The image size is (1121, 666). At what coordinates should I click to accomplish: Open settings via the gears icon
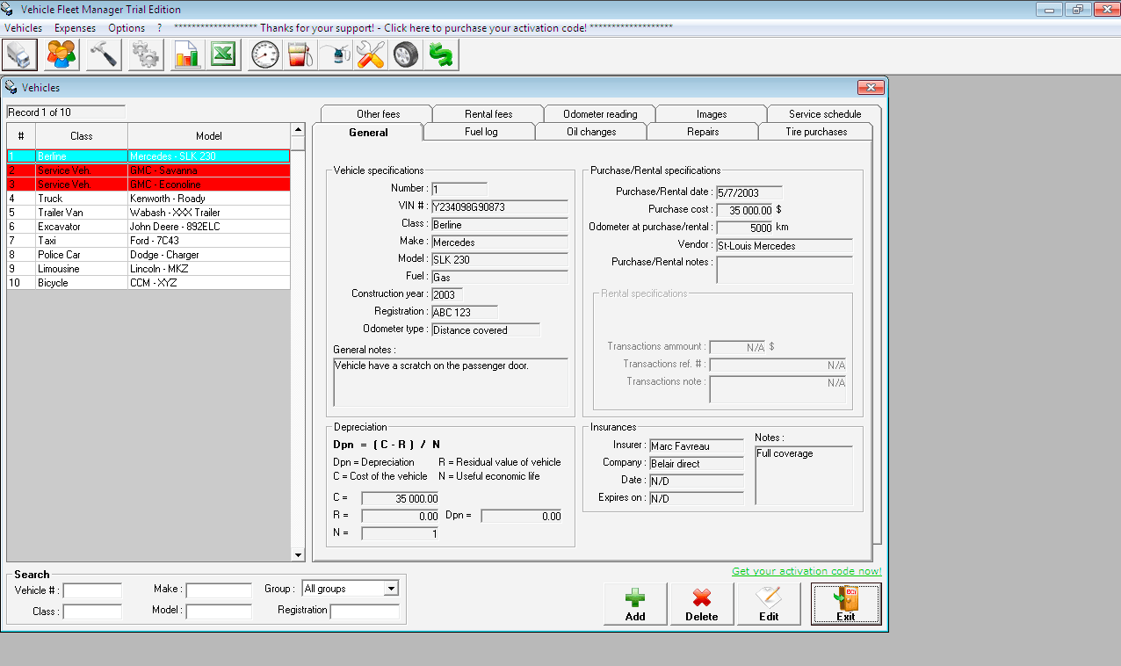(x=145, y=54)
